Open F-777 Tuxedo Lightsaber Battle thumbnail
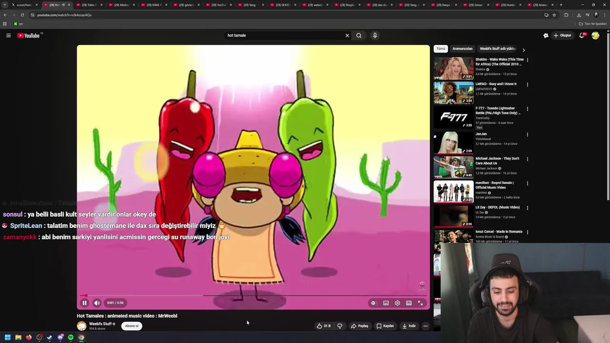 tap(454, 117)
